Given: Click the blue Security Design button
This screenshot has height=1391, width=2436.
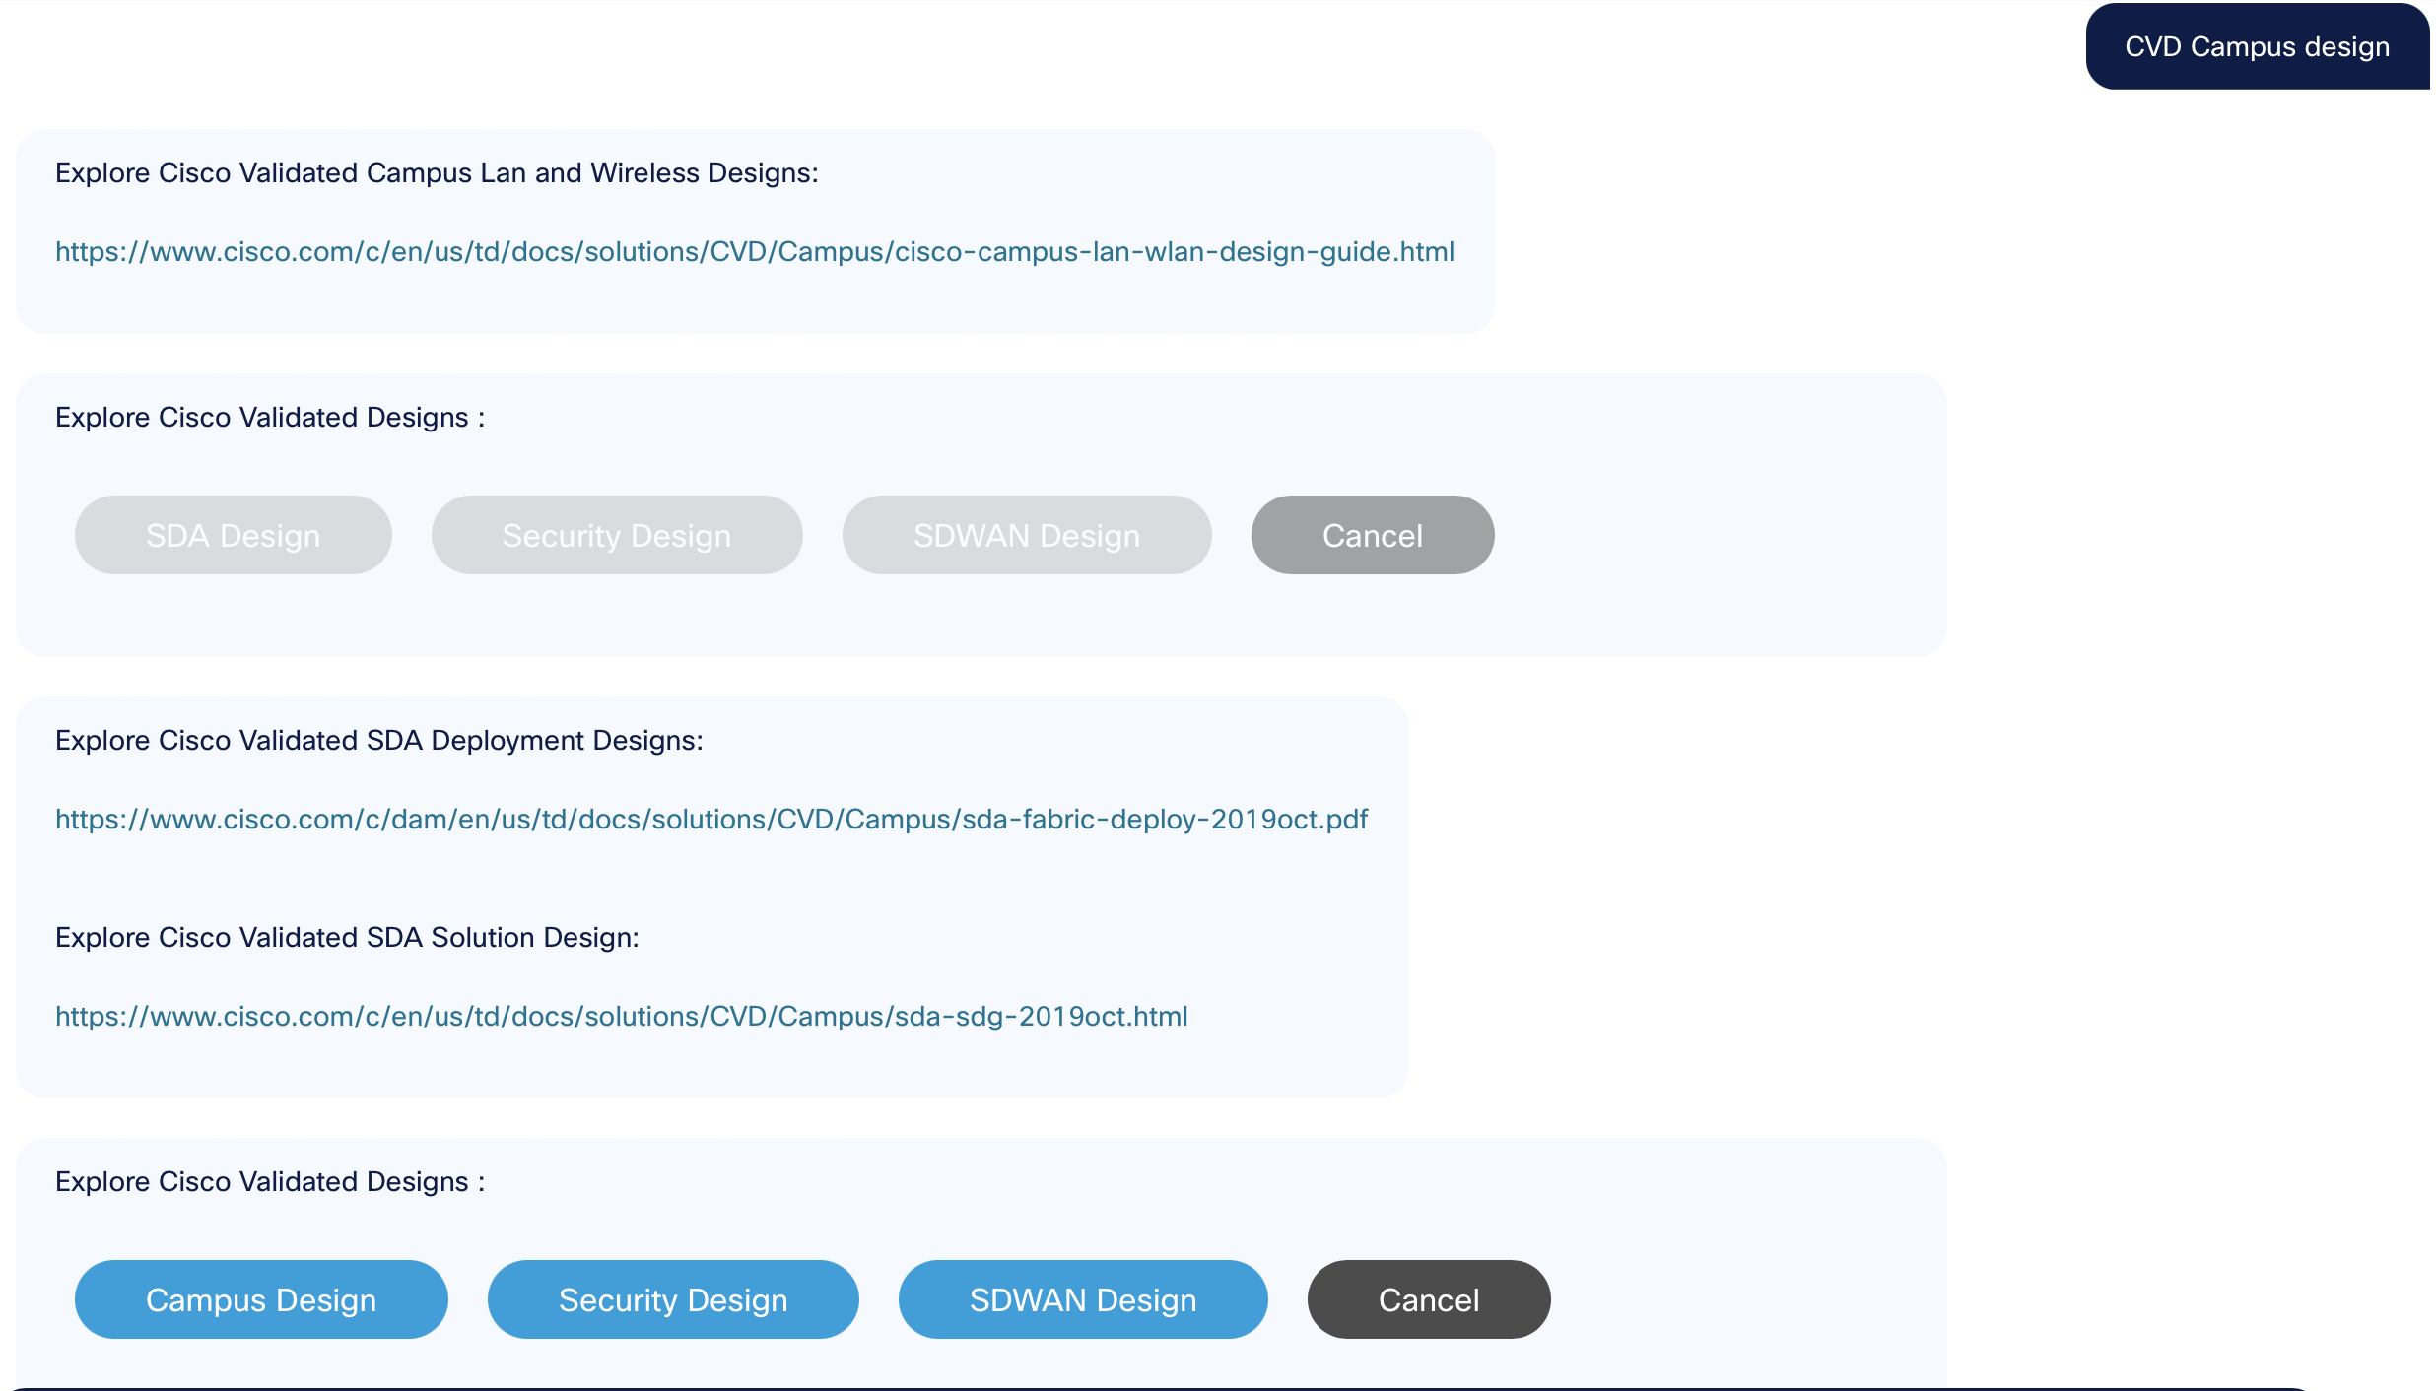Looking at the screenshot, I should pos(673,1299).
